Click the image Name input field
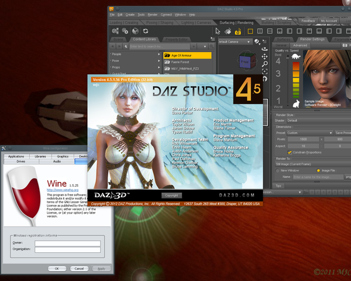Viewport: 351px width, 281px height. coord(318,177)
